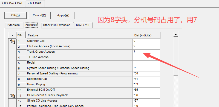
Task: Edit Single CO Line Access field *37
Action: (x=146, y=101)
